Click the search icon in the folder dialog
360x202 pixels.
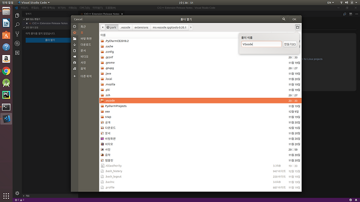point(284,19)
